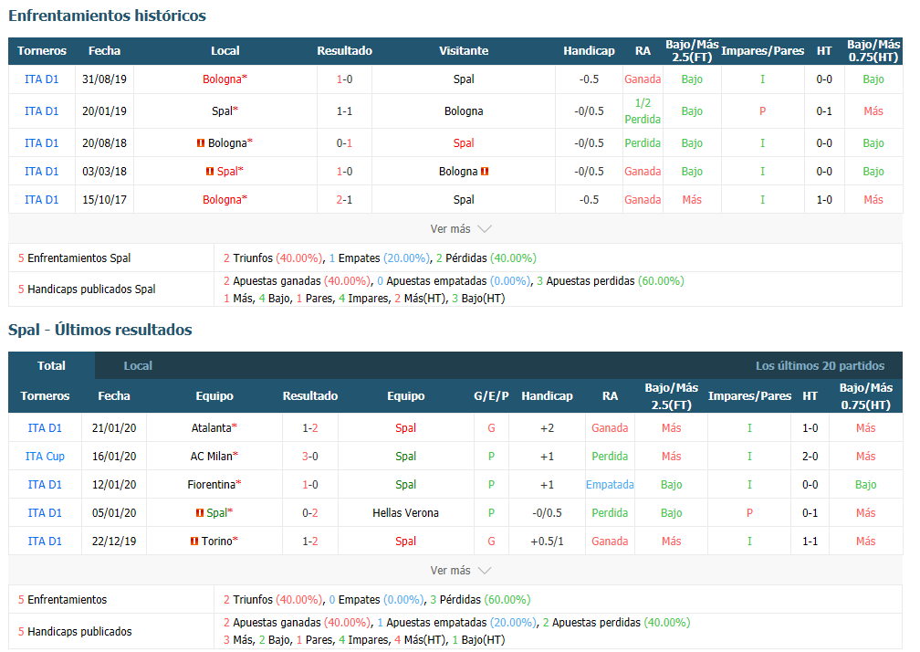Screen dimensions: 920x652
Task: Click red card icon beside Bologna 20/08/18
Action: [201, 142]
